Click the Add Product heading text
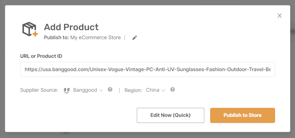 click(x=71, y=27)
